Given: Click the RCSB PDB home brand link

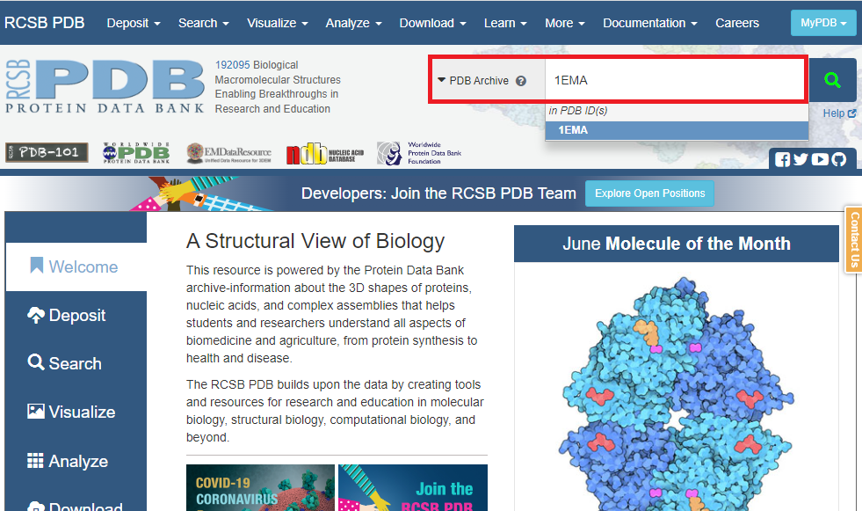Looking at the screenshot, I should (45, 23).
